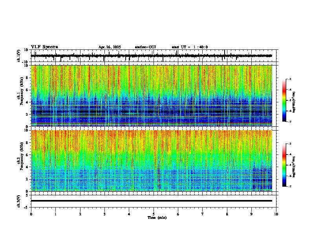This screenshot has width=311, height=240.
Task: Click time axis tick label '3'
Action: [104, 214]
